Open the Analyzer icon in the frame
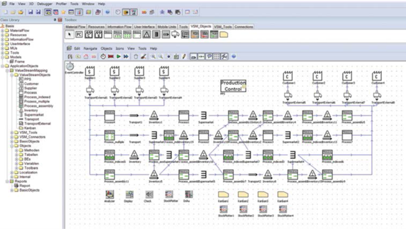Viewport: 406px width, 229px height. (x=110, y=195)
